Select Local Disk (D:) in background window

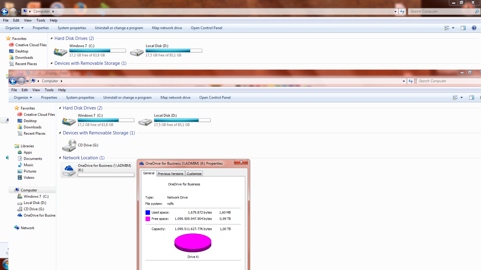(x=166, y=50)
